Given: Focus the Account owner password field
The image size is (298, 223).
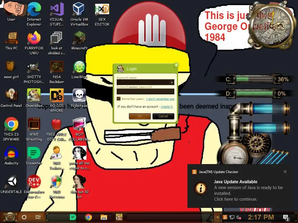Looking at the screenshot, I should tap(146, 91).
